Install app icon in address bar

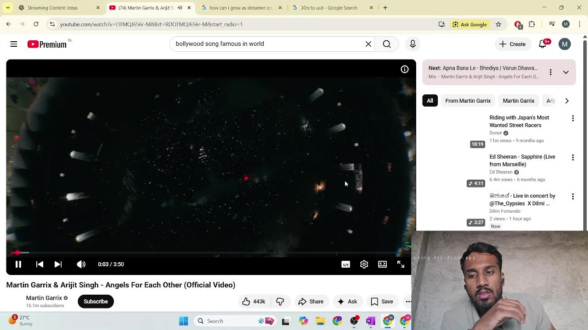(441, 24)
